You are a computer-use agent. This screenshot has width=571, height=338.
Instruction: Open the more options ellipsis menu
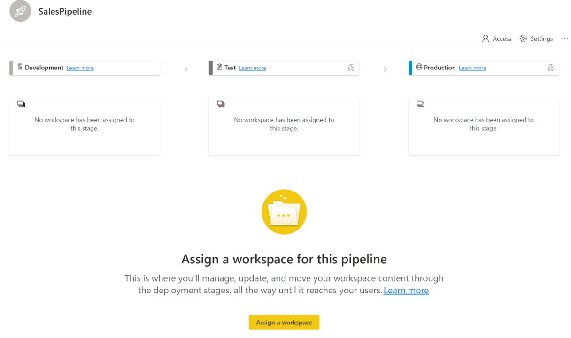pos(564,38)
